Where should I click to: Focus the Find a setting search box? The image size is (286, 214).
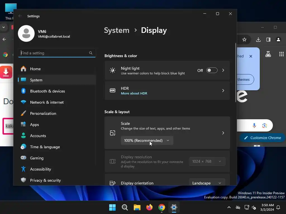(x=57, y=53)
